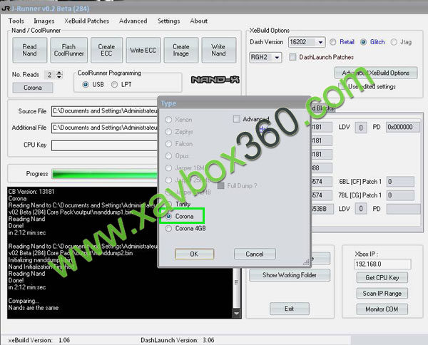428x345 pixels.
Task: Open Advanced XeBuild Options
Action: [x=376, y=73]
